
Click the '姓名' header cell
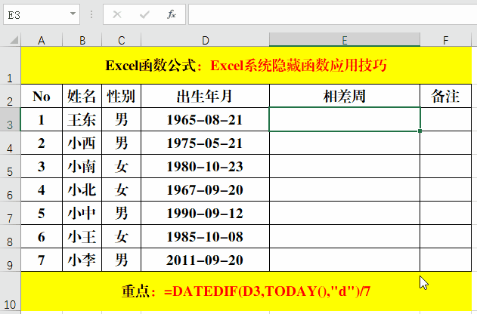(82, 96)
